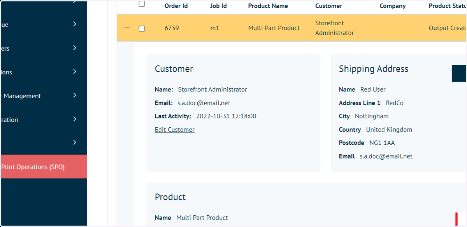Sort by the Job Id column header
Image resolution: width=467 pixels, height=227 pixels.
coord(218,6)
